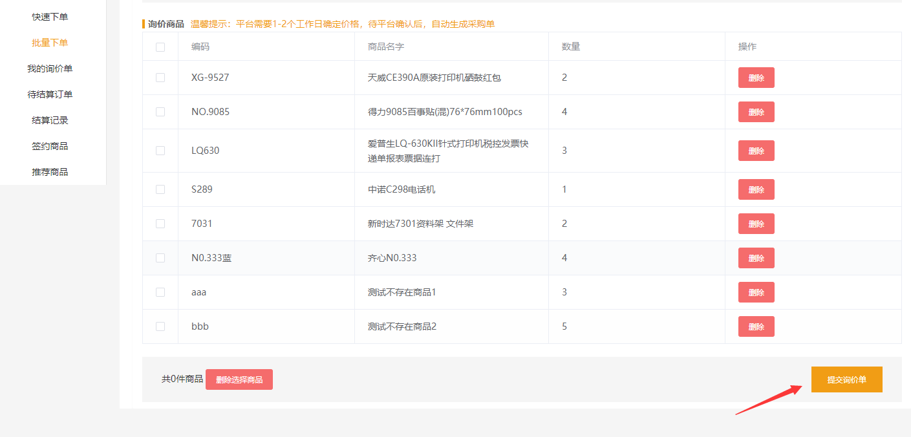Click 提交询价单 submit button

[846, 379]
